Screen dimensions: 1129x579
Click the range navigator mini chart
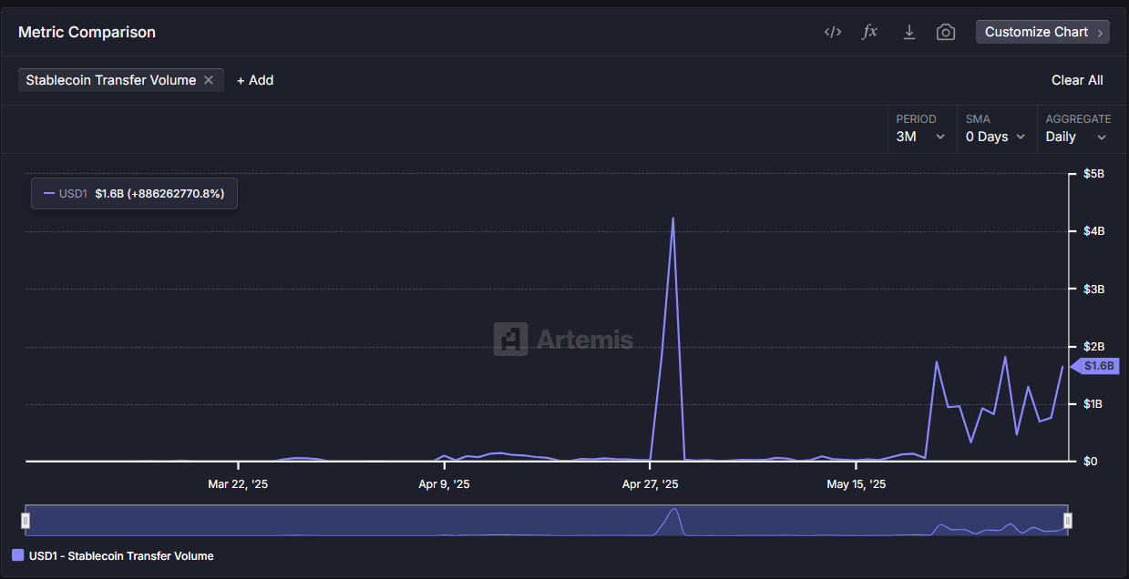click(x=547, y=521)
